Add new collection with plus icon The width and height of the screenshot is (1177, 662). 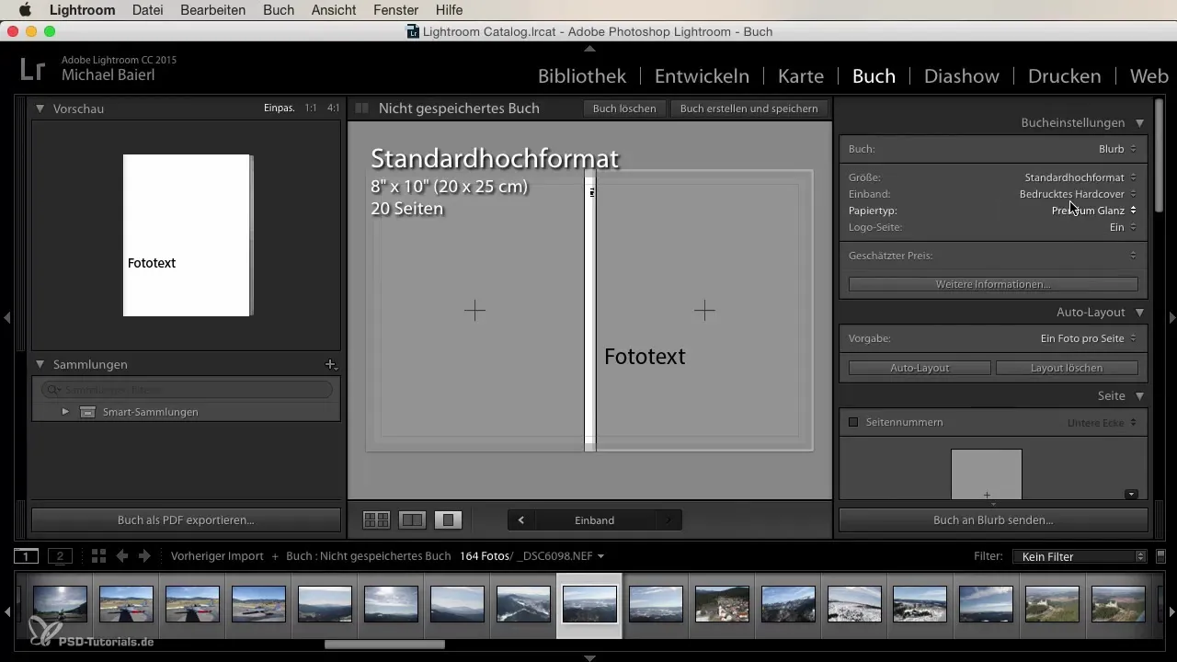[x=331, y=365]
